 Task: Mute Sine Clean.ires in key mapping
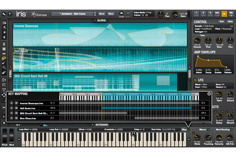tap(16, 118)
